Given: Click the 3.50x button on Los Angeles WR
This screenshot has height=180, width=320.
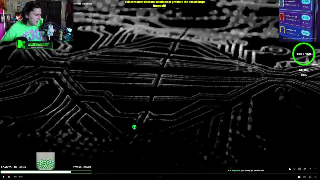Looking at the screenshot, I should pos(305,33).
